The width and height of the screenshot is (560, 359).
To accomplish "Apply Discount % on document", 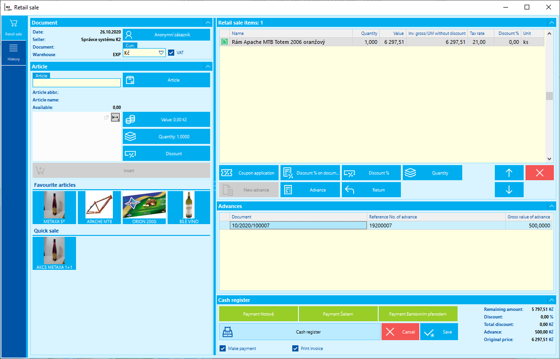I will (x=310, y=173).
